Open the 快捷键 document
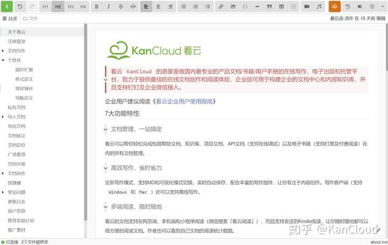The image size is (388, 245). [15, 183]
